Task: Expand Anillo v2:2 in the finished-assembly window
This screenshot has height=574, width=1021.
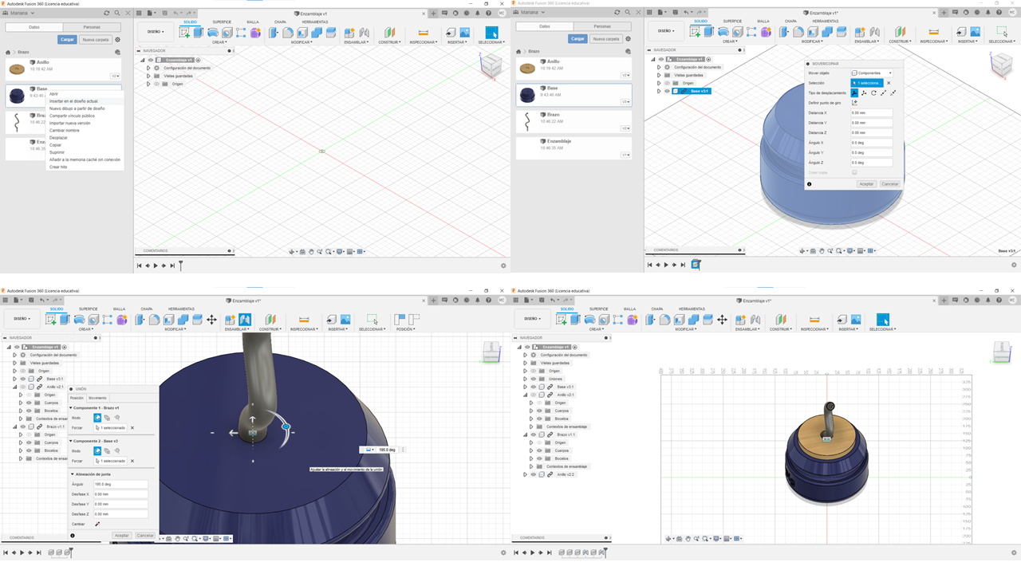Action: (x=525, y=474)
